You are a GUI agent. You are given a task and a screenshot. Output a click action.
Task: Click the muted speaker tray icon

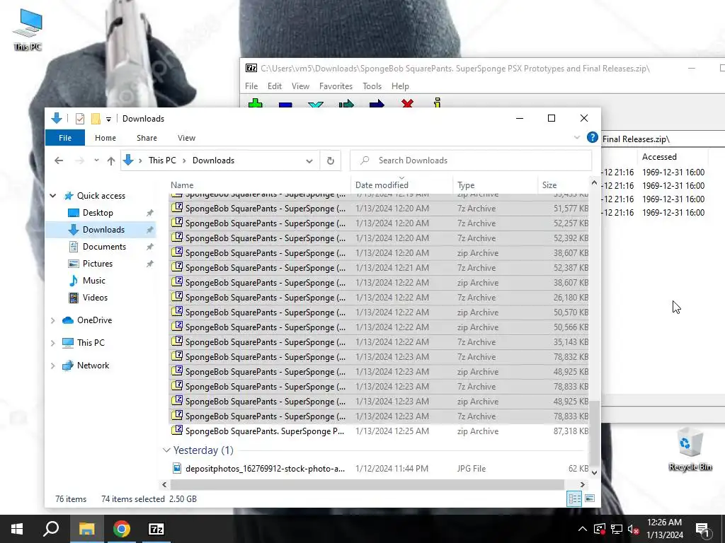click(x=634, y=529)
